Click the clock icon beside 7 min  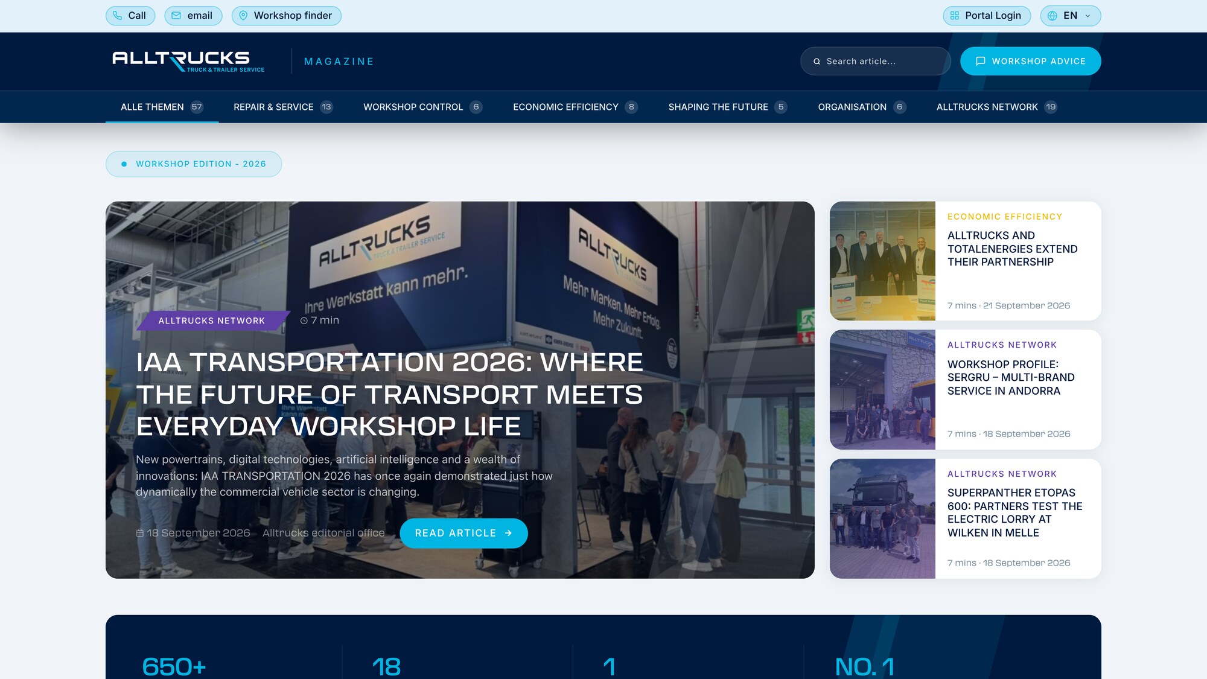coord(304,320)
